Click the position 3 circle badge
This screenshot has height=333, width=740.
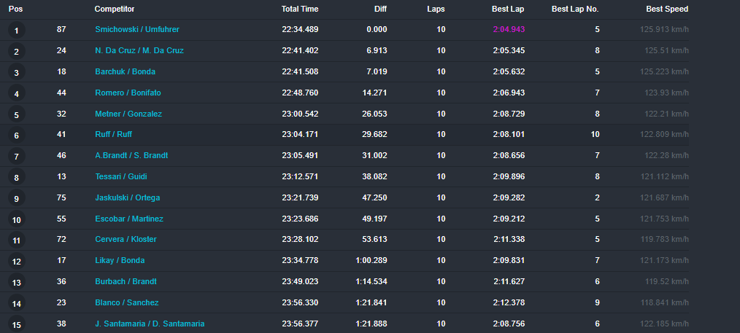pos(16,73)
